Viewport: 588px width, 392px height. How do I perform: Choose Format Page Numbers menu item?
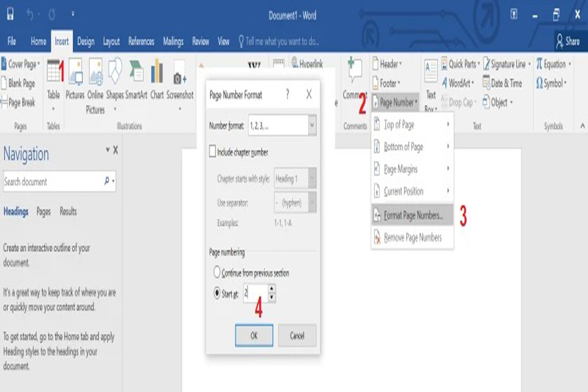[412, 215]
